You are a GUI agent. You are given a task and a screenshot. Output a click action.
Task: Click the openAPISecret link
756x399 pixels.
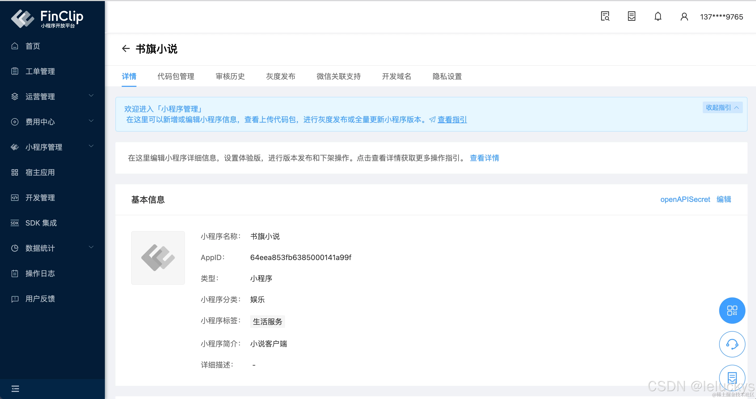685,199
